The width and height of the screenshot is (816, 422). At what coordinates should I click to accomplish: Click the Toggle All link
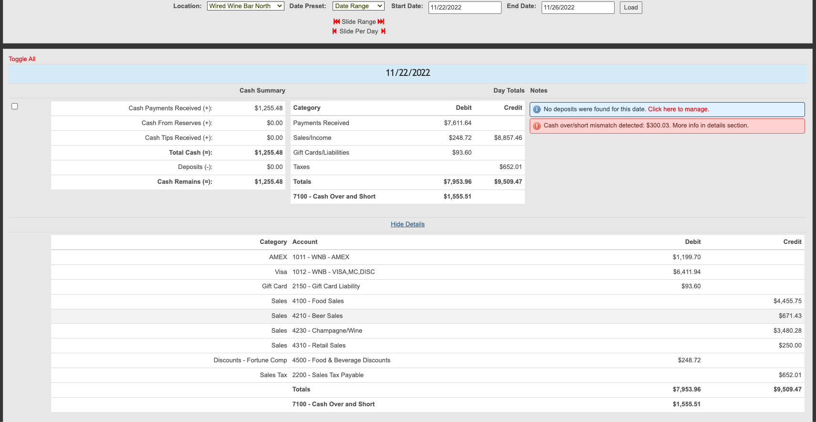(22, 59)
